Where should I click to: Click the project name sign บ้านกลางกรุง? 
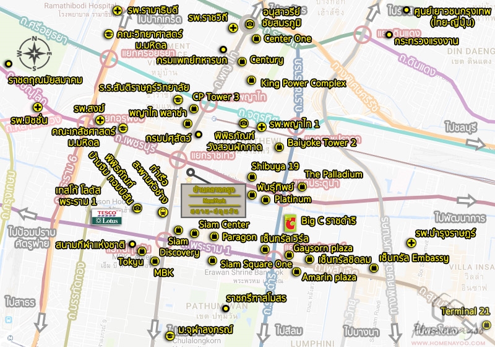click(213, 201)
